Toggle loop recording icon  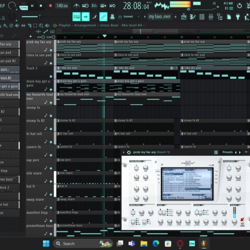[112, 6]
